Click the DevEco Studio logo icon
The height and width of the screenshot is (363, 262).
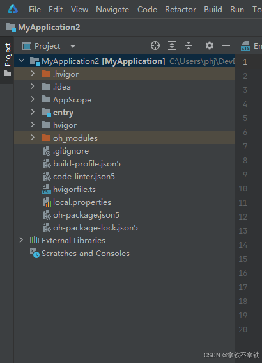(x=13, y=9)
